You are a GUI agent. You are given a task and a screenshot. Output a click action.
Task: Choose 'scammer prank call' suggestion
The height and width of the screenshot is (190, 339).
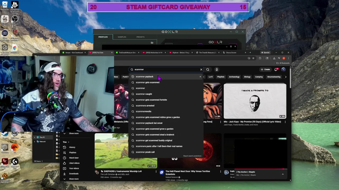click(x=166, y=152)
